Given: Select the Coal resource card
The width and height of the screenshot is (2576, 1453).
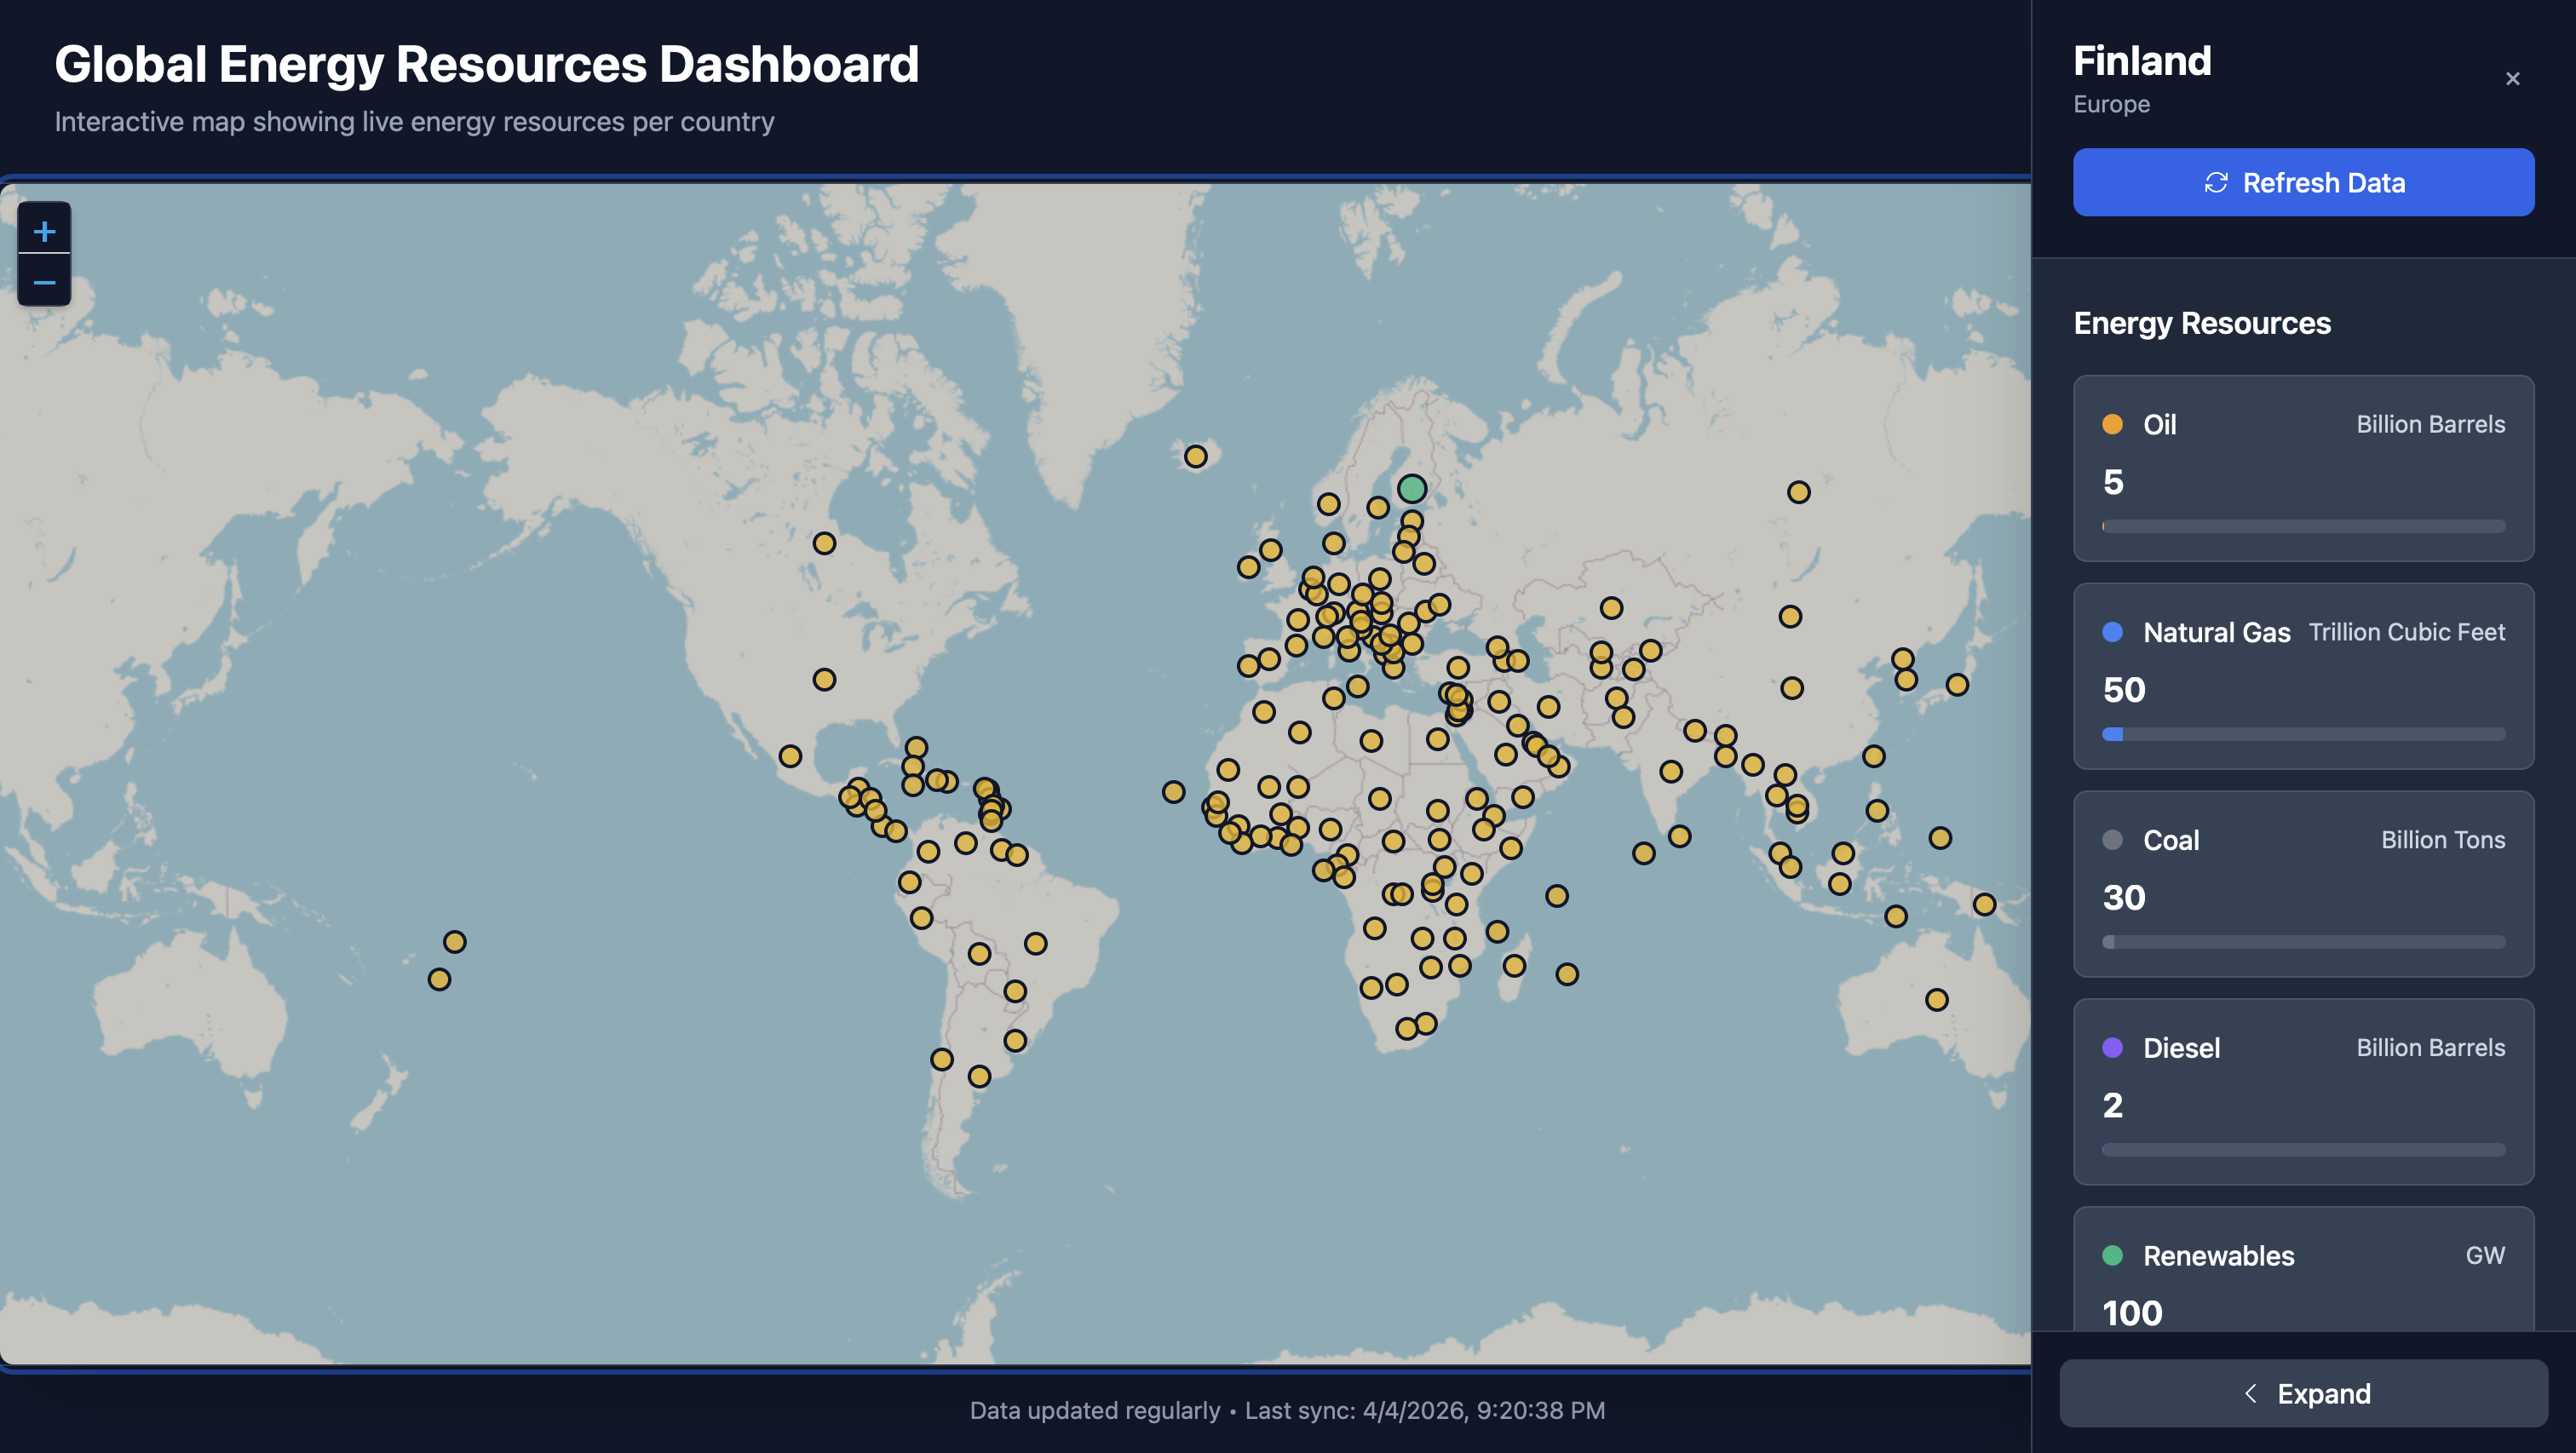Looking at the screenshot, I should point(2303,883).
